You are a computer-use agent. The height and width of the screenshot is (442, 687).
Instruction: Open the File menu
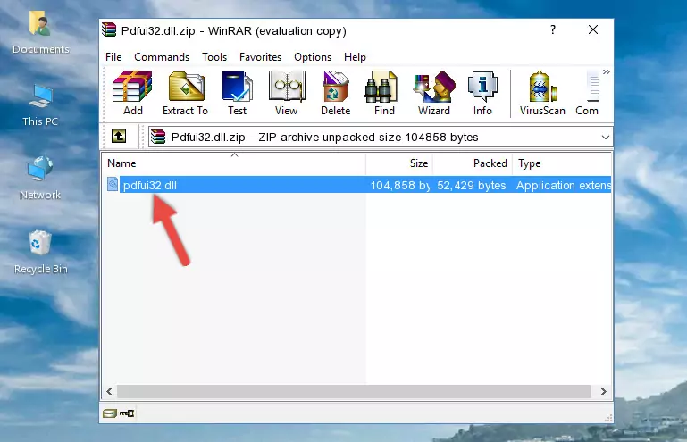[x=113, y=57]
